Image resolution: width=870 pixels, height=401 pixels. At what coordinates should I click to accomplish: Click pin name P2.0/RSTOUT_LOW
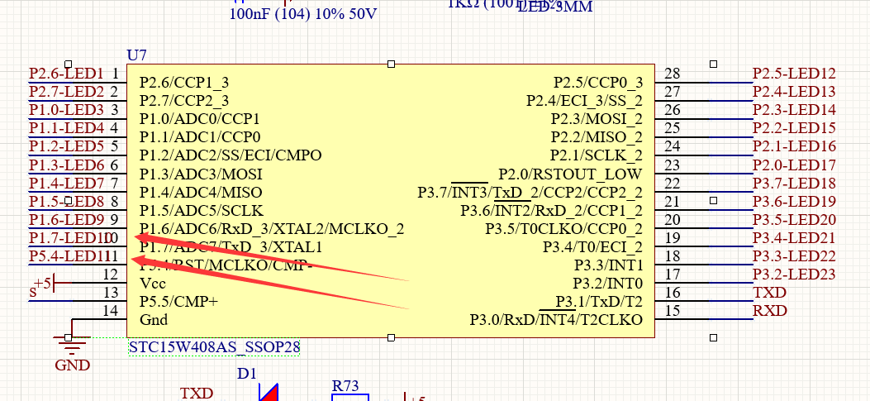(570, 174)
